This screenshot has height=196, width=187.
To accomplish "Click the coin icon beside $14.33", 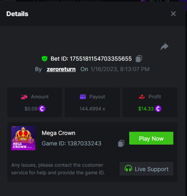I will tap(158, 108).
